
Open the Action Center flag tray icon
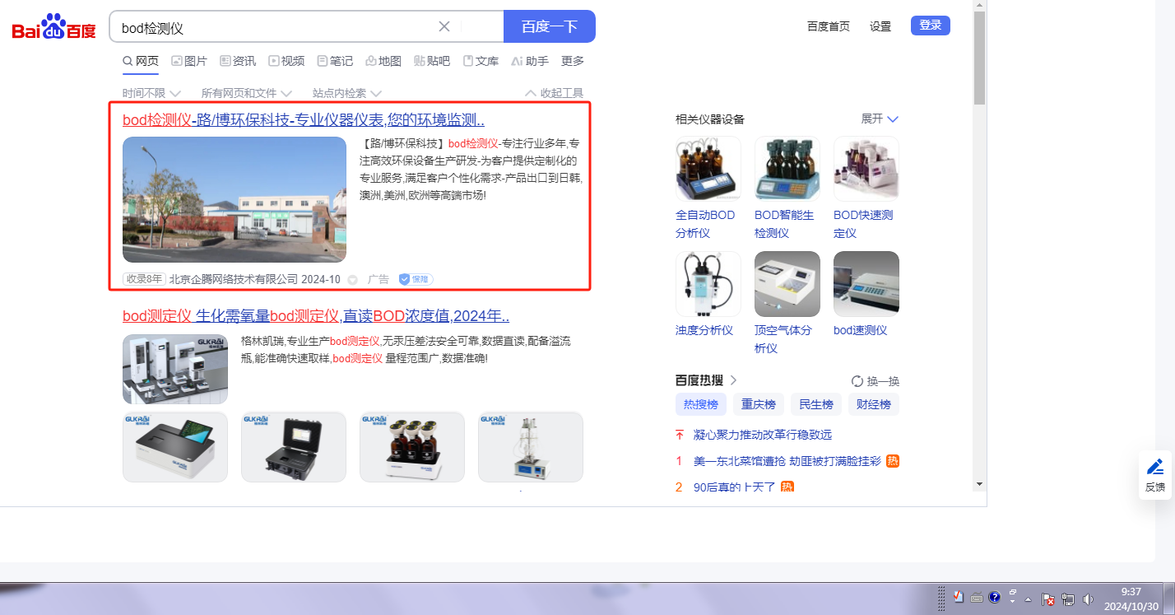(1048, 599)
